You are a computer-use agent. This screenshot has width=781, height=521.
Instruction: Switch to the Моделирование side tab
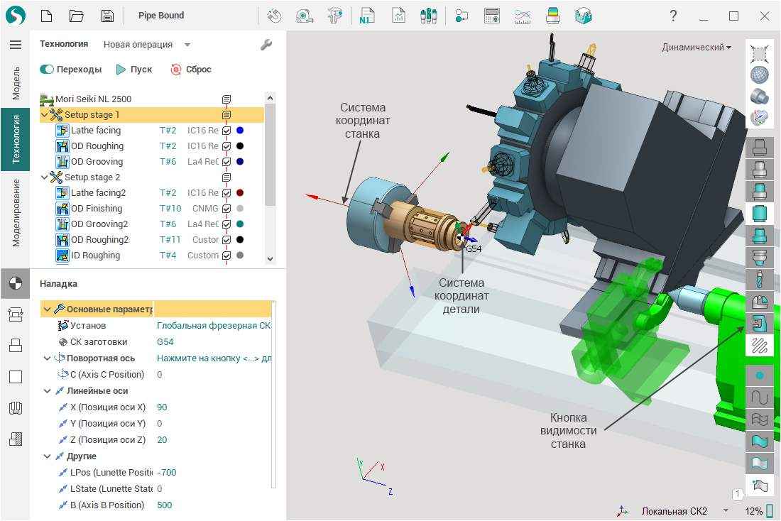click(x=16, y=212)
